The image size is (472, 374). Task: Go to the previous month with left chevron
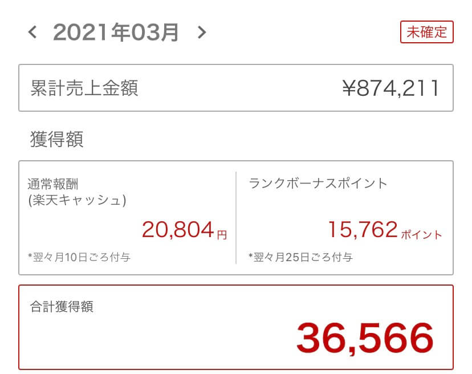(32, 32)
